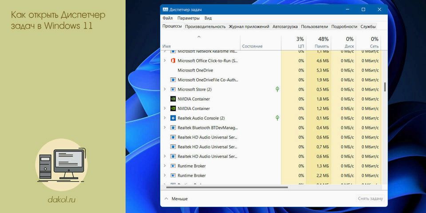Click the green leaf icon beside Realtek Audio Console

tap(277, 118)
